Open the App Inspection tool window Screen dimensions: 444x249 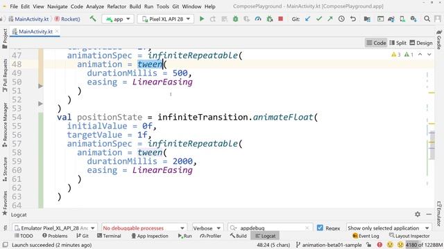point(150,236)
